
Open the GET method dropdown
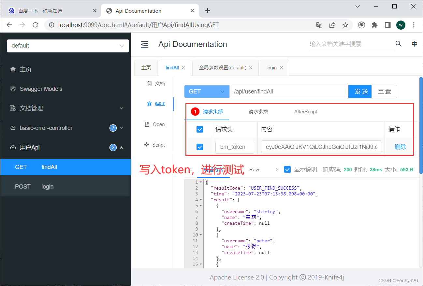tap(207, 92)
